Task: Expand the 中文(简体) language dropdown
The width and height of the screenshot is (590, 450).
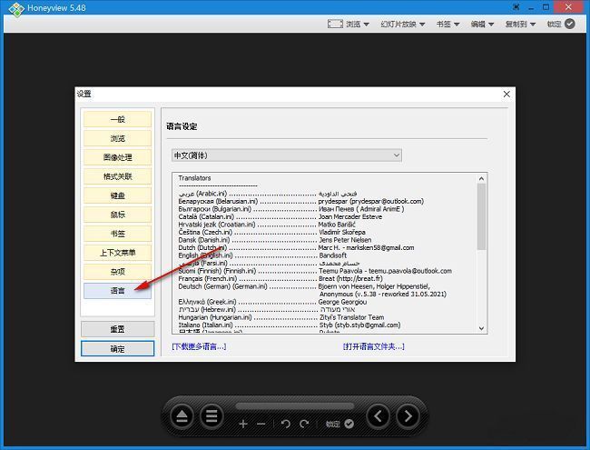Action: pyautogui.click(x=286, y=155)
